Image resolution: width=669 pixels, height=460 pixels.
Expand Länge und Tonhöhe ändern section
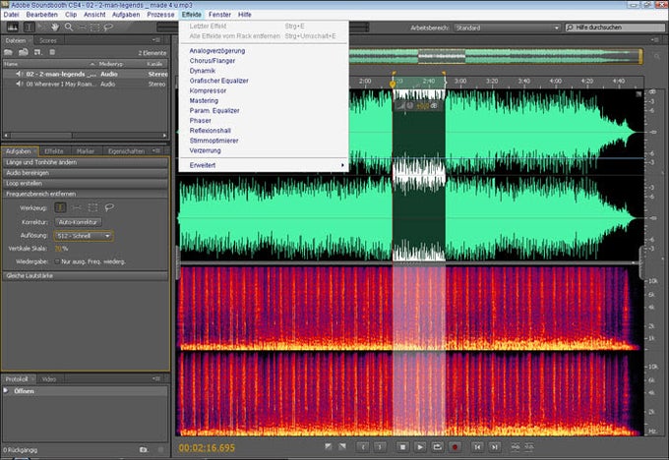85,162
